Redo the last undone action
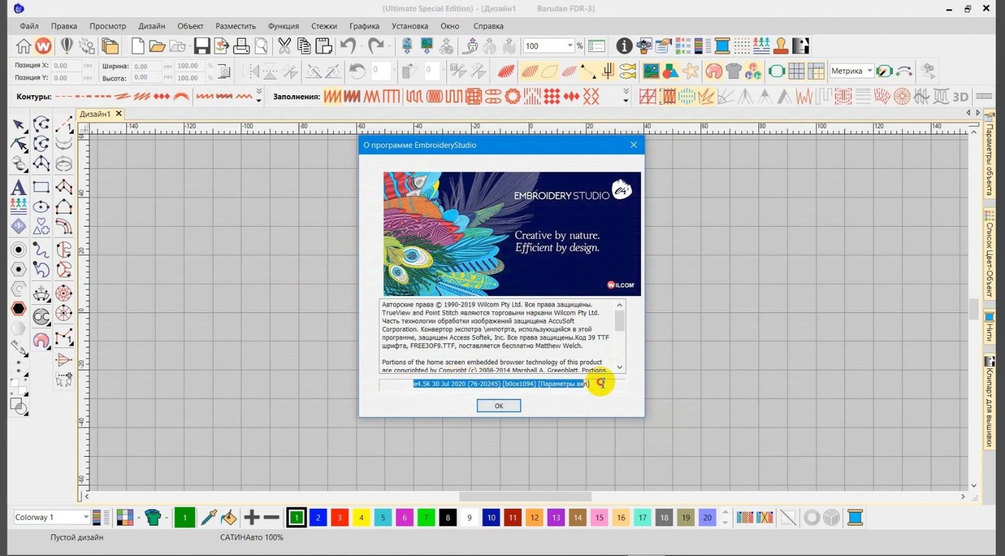 (376, 46)
